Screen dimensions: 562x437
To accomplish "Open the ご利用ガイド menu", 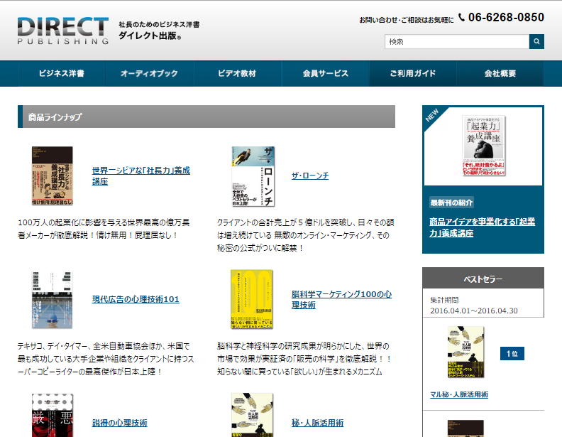I will (x=413, y=74).
